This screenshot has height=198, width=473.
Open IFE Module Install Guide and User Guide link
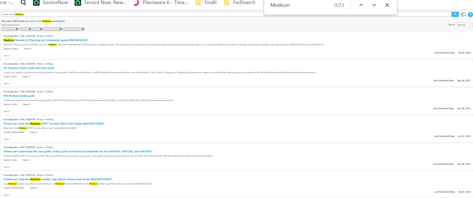tap(29, 68)
